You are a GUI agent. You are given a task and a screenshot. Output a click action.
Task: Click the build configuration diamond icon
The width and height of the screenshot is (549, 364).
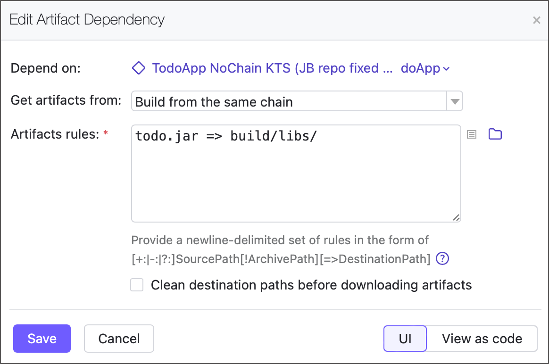(138, 68)
